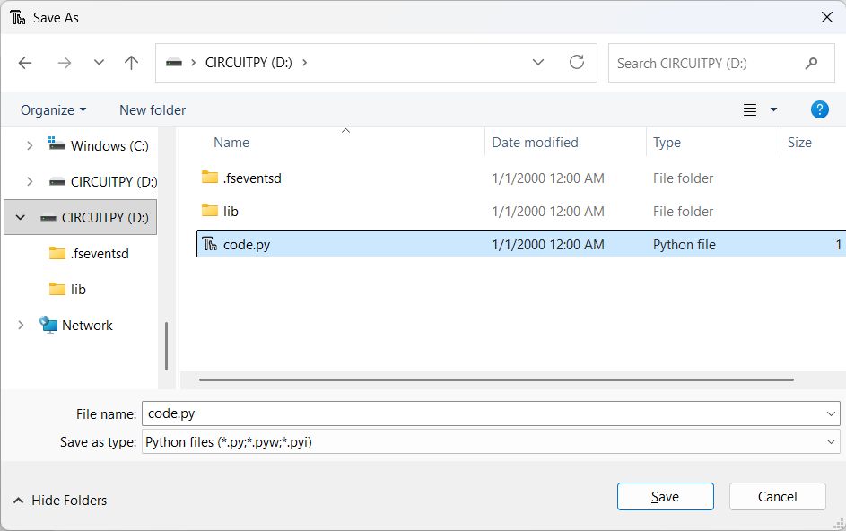
Task: Click Hide Folders toggle
Action: click(x=60, y=501)
